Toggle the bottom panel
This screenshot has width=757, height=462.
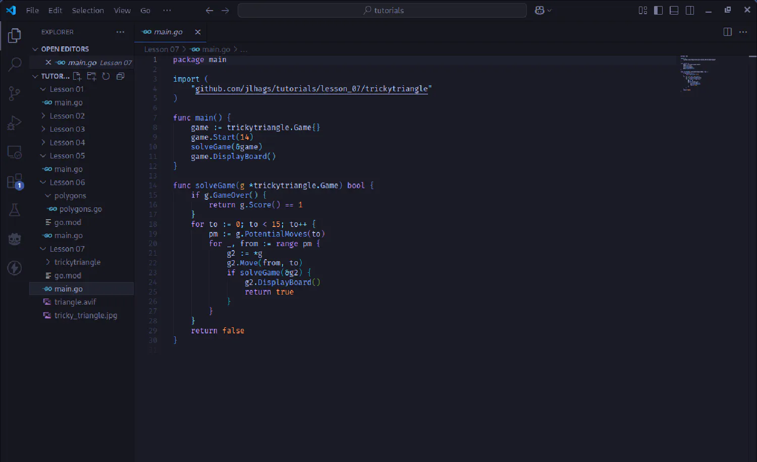tap(674, 11)
